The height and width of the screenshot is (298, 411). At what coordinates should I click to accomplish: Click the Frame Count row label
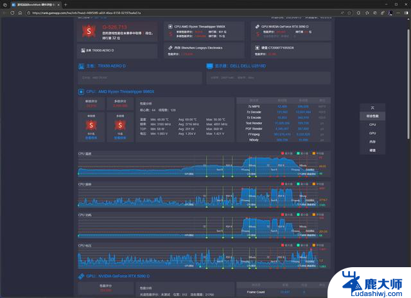click(x=256, y=292)
